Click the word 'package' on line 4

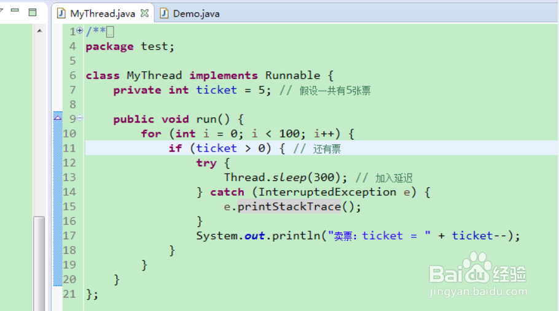click(109, 47)
